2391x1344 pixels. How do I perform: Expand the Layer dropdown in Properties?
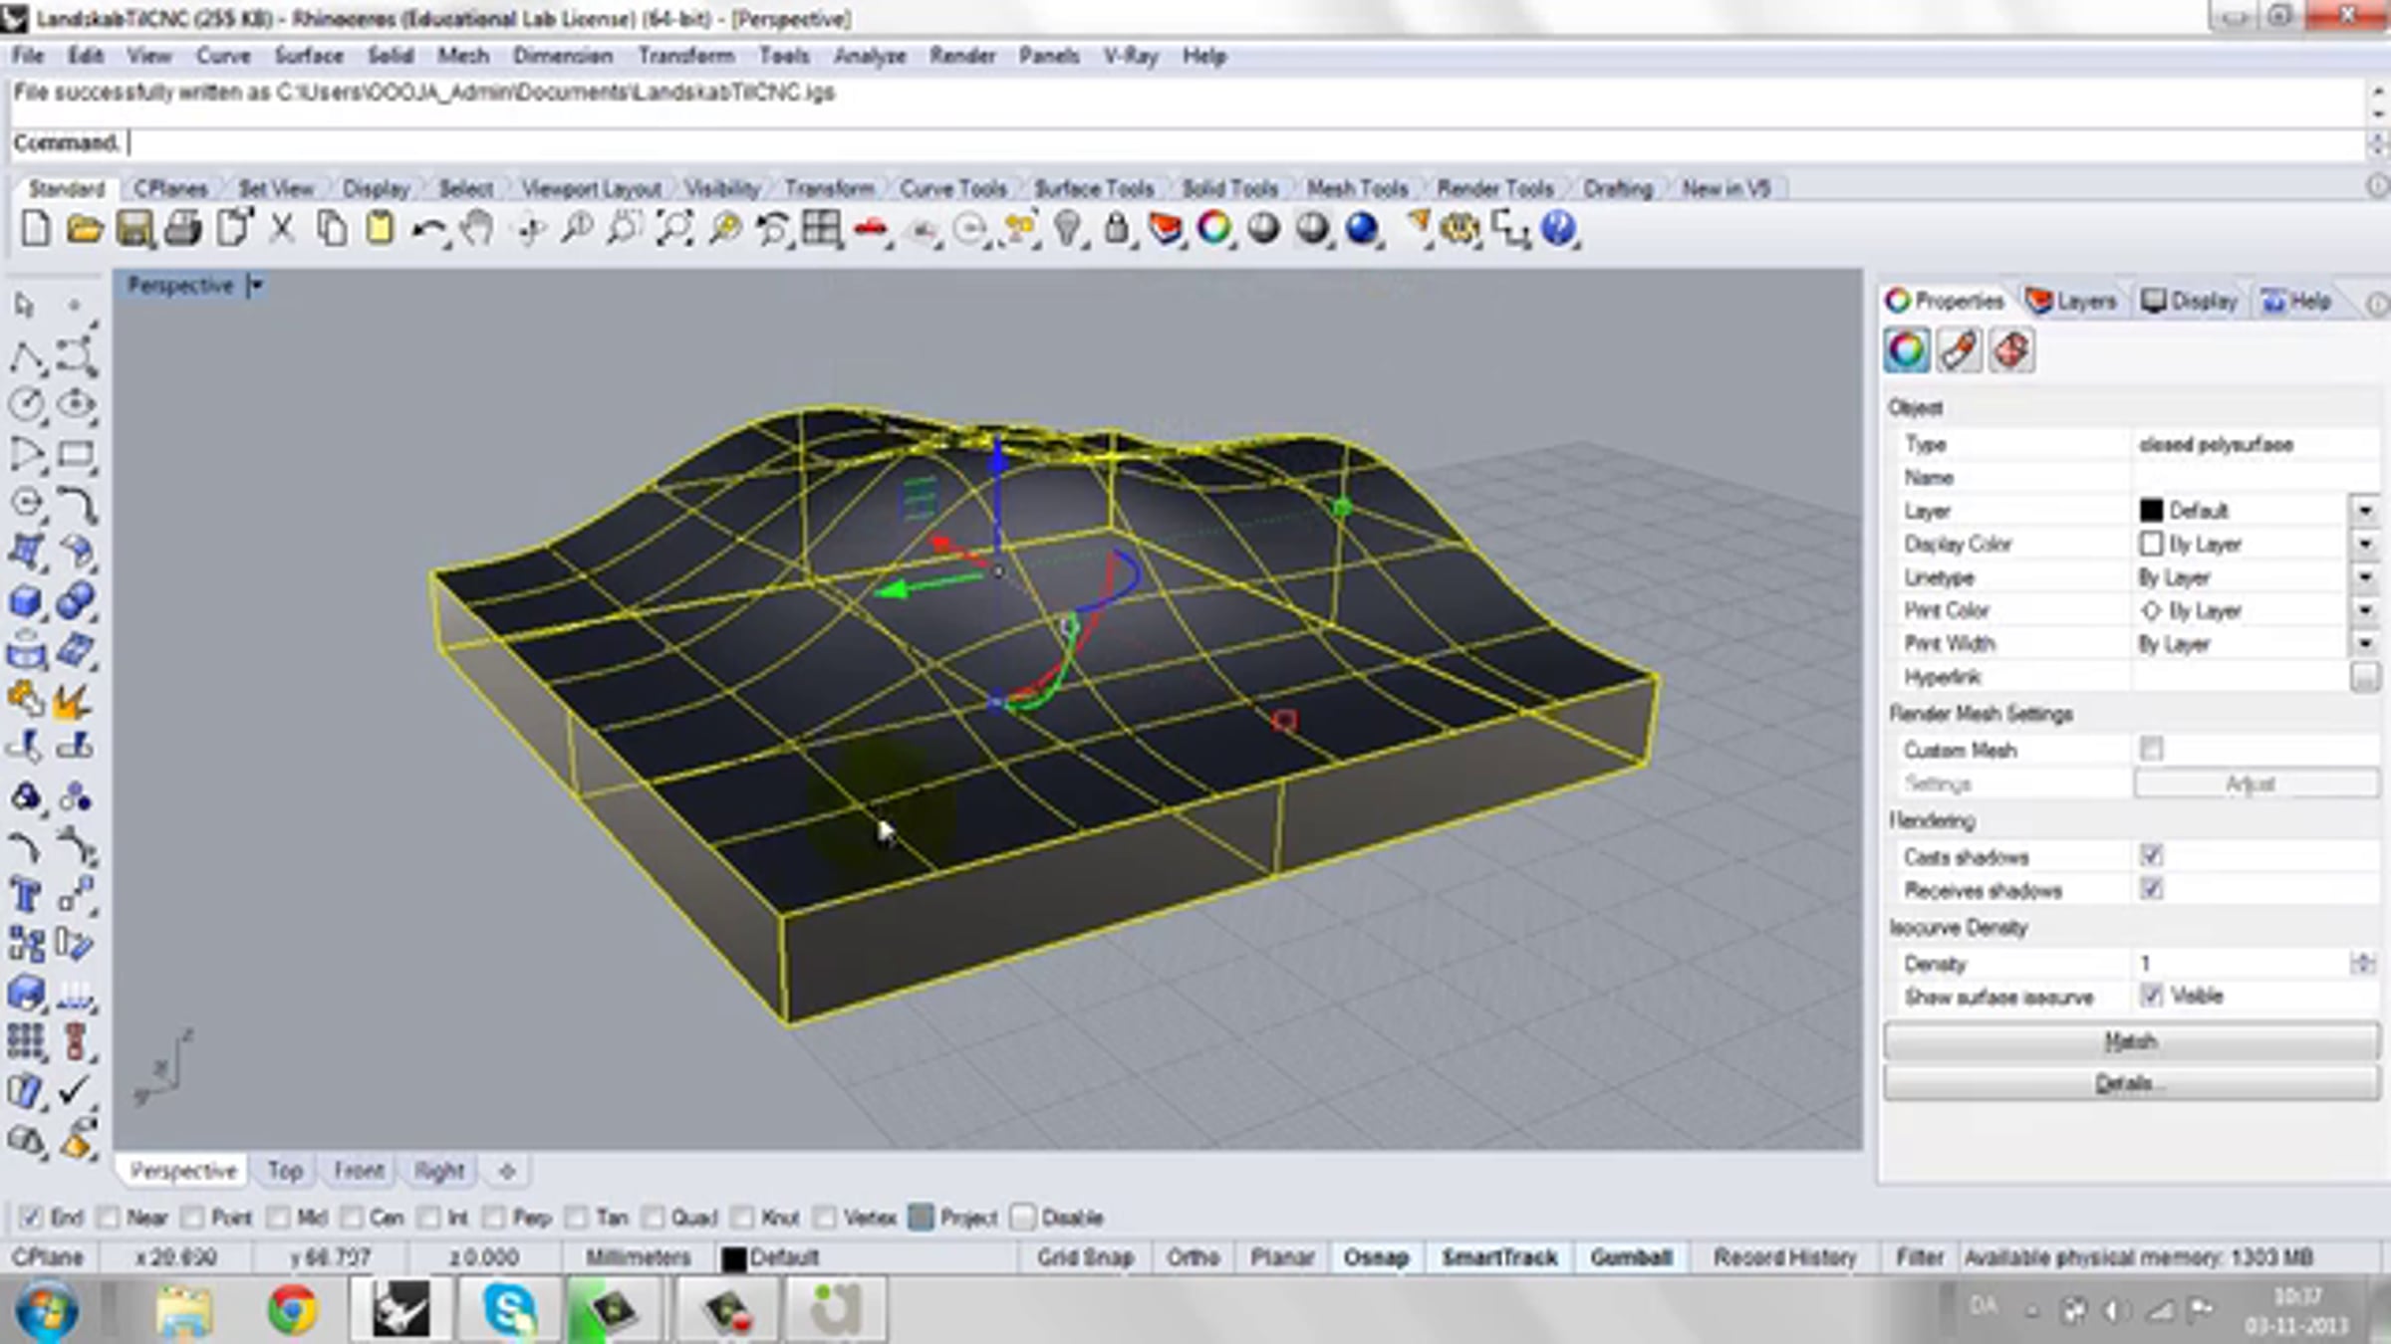coord(2365,511)
